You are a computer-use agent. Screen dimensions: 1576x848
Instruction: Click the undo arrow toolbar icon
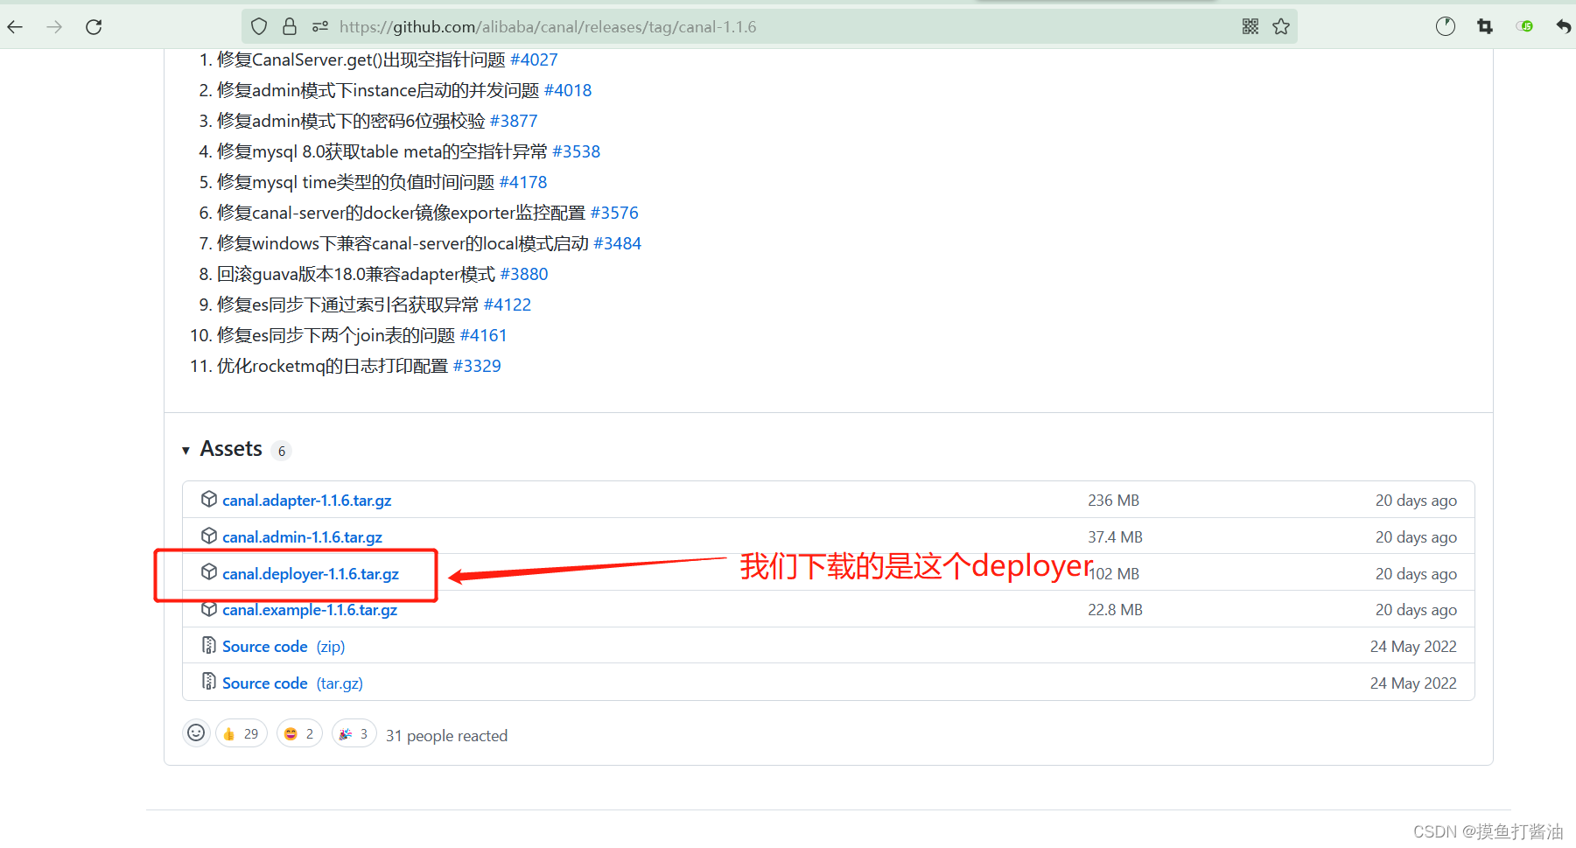pyautogui.click(x=1564, y=27)
